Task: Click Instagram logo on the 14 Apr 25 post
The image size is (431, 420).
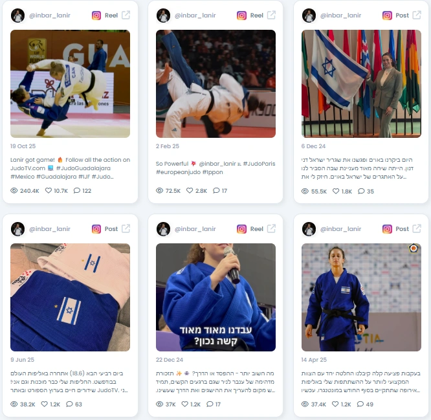Action: pos(387,229)
